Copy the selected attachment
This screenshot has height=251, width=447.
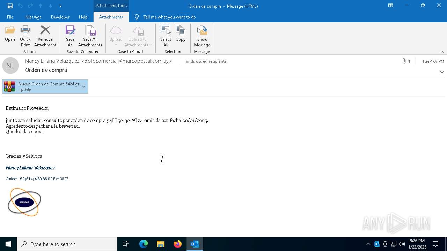(x=181, y=33)
